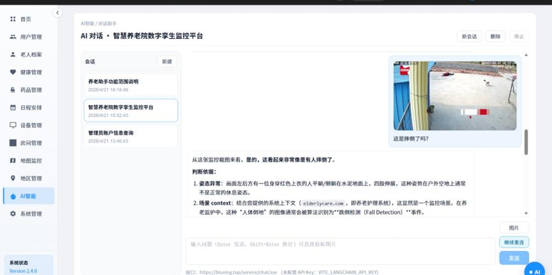Click the message input text box
This screenshot has height=275, width=552.
pyautogui.click(x=340, y=251)
